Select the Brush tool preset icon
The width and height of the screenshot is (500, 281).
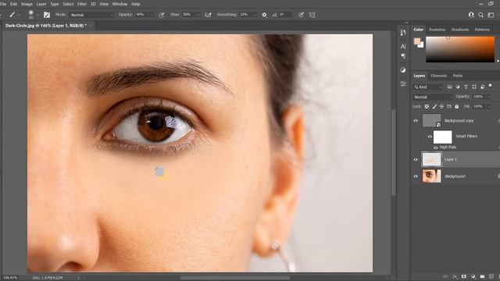pyautogui.click(x=12, y=15)
